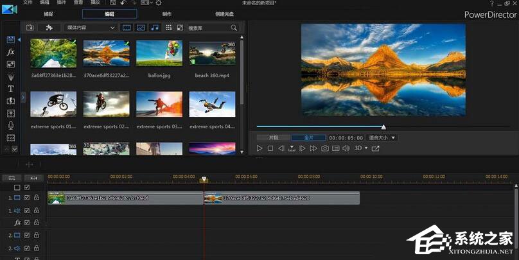519x260 pixels.
Task: Open the settings gear in title bar
Action: coord(159,3)
